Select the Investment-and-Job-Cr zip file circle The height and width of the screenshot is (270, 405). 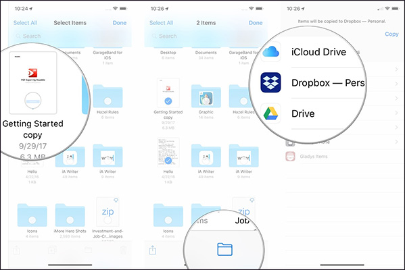click(108, 220)
